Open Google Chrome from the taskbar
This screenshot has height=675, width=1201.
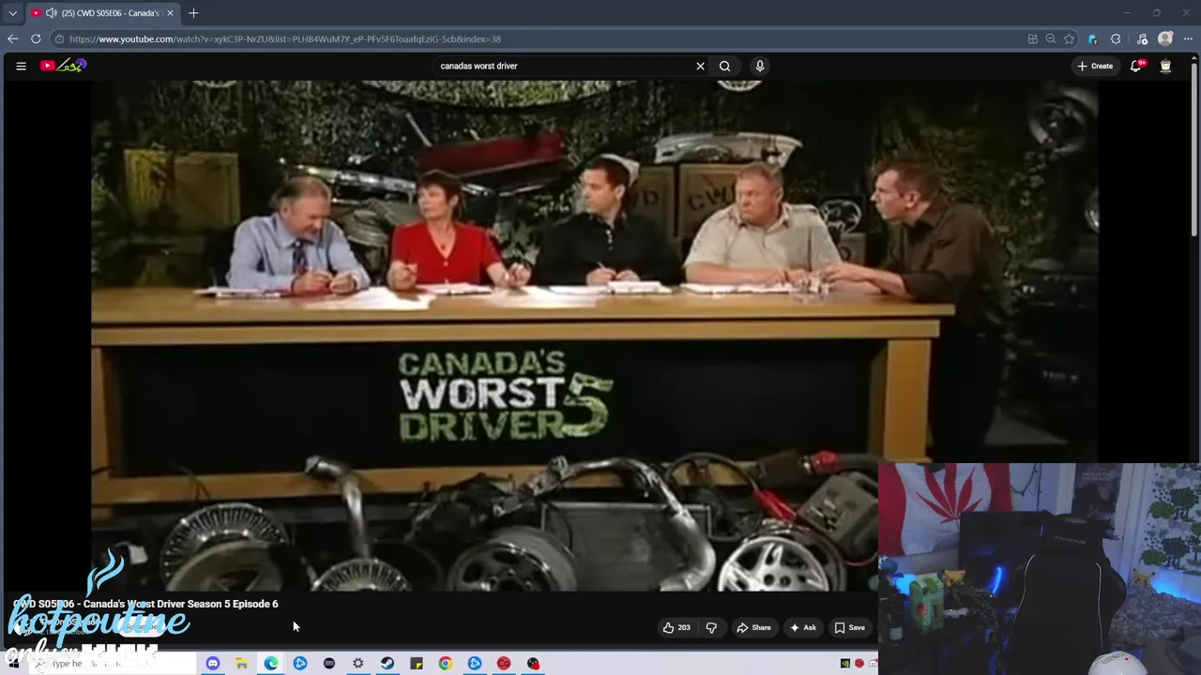click(x=446, y=664)
